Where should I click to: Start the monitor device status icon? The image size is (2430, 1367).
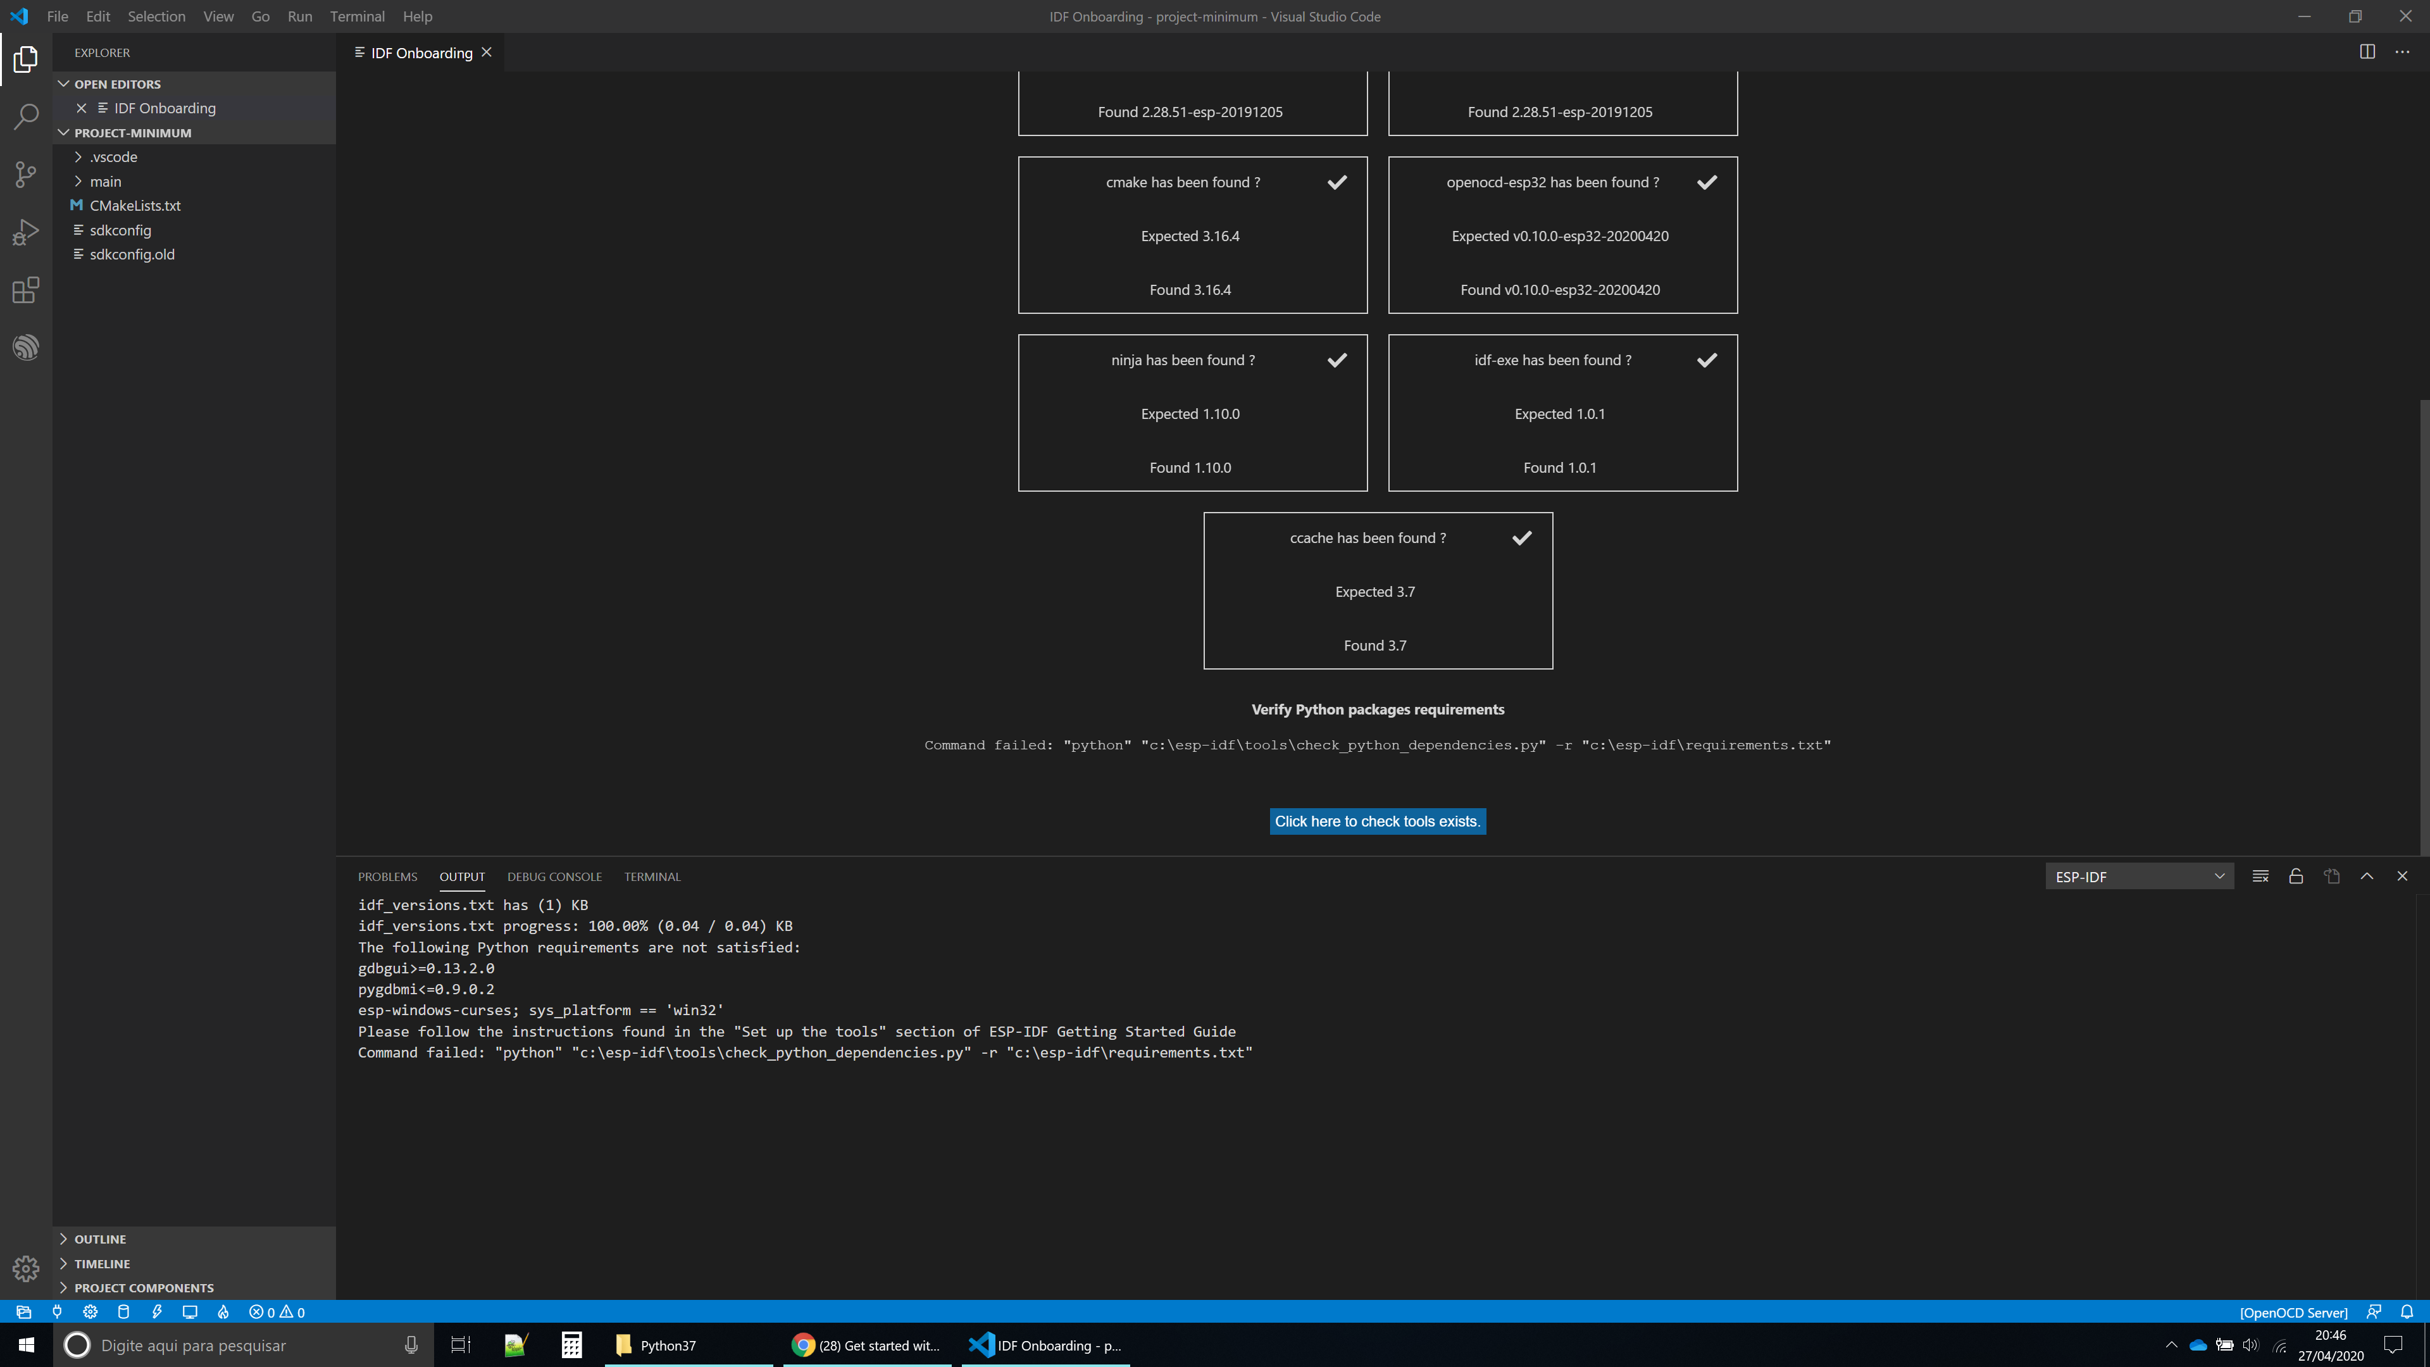190,1311
